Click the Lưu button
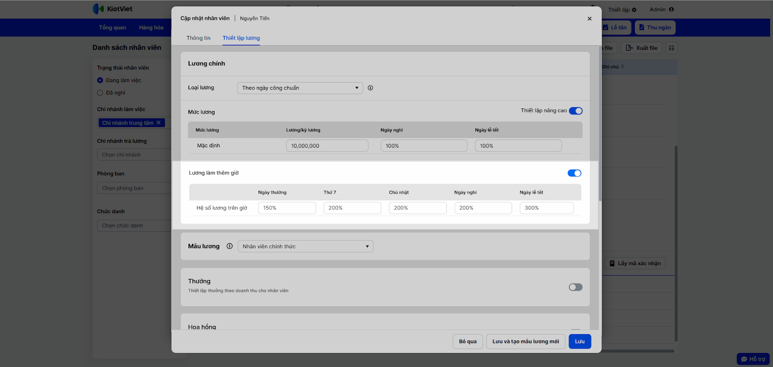Viewport: 773px width, 367px height. [579, 341]
